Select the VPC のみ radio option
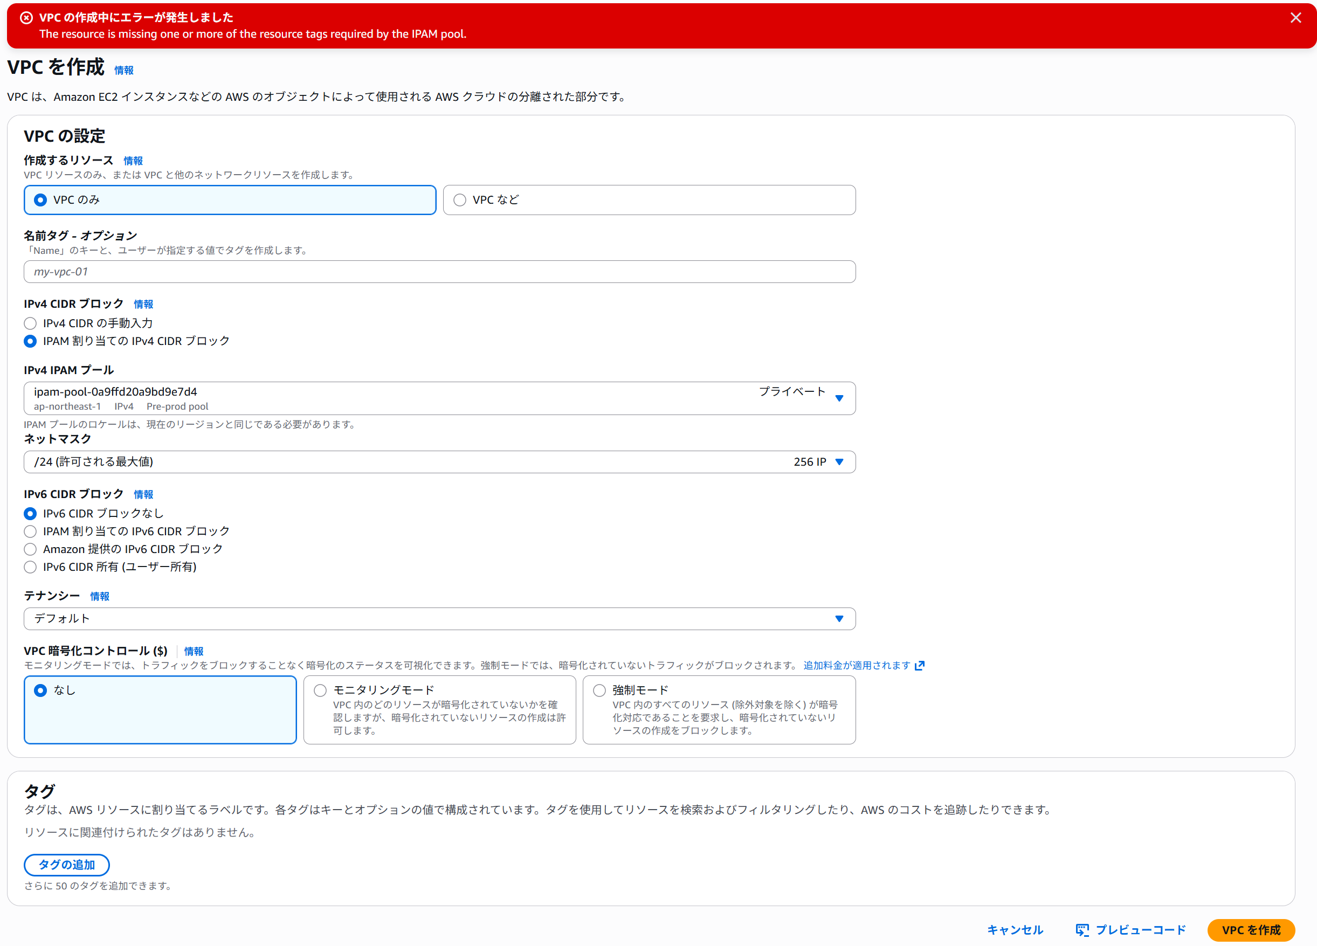 pos(230,200)
